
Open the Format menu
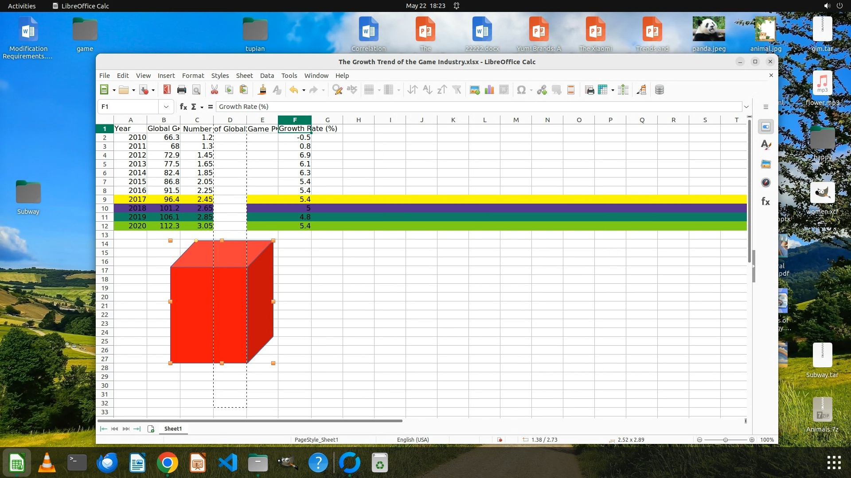click(x=193, y=76)
